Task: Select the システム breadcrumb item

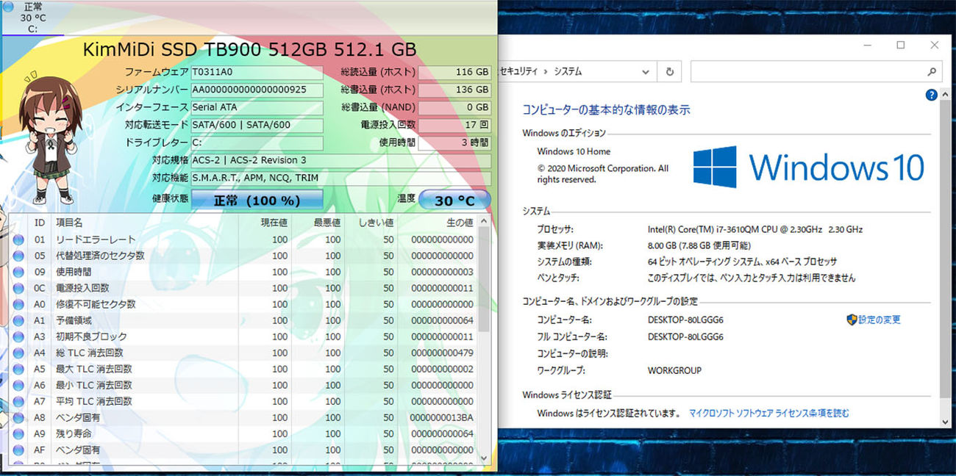Action: (568, 71)
